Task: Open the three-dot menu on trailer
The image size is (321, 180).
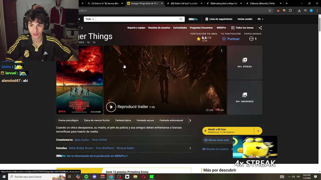Action: point(221,50)
